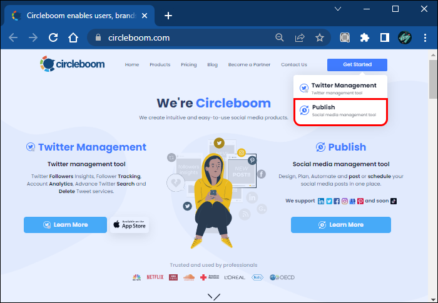Toggle the browser side panel
438x303 pixels.
click(x=385, y=37)
